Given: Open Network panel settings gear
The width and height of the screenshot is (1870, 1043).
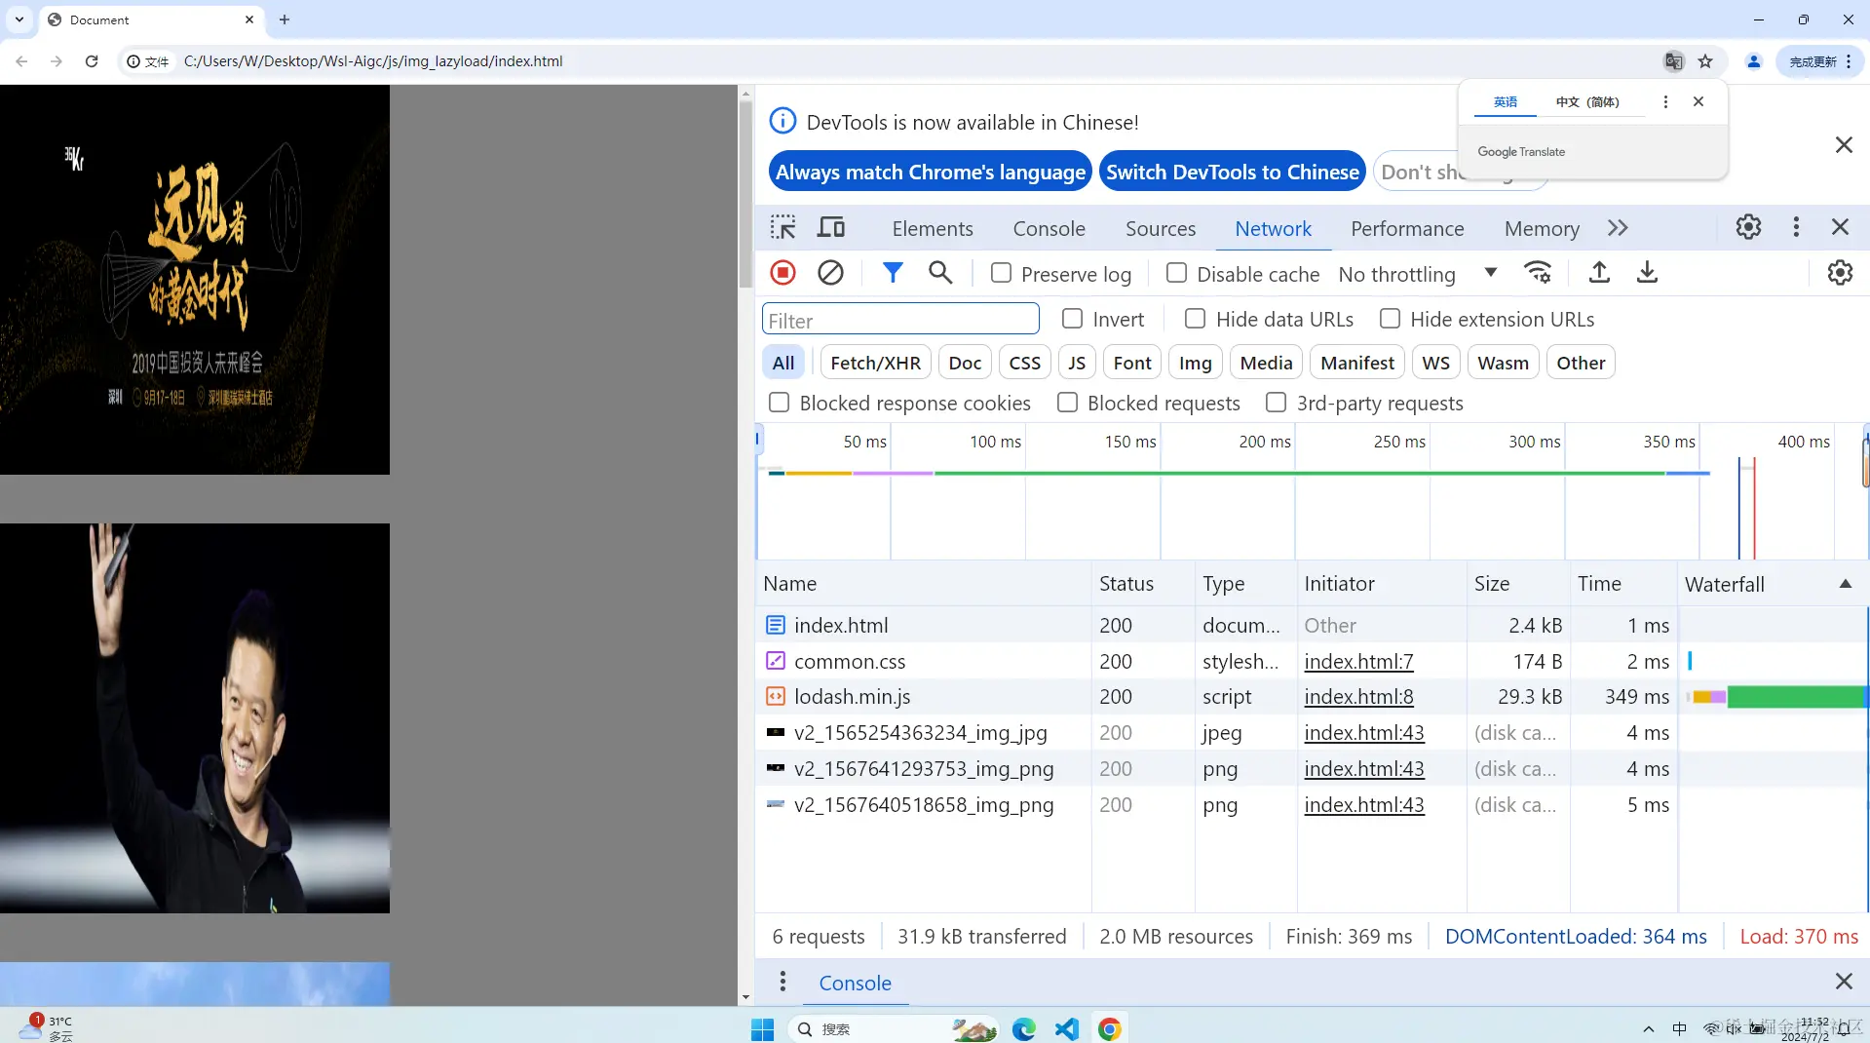Looking at the screenshot, I should (1840, 273).
